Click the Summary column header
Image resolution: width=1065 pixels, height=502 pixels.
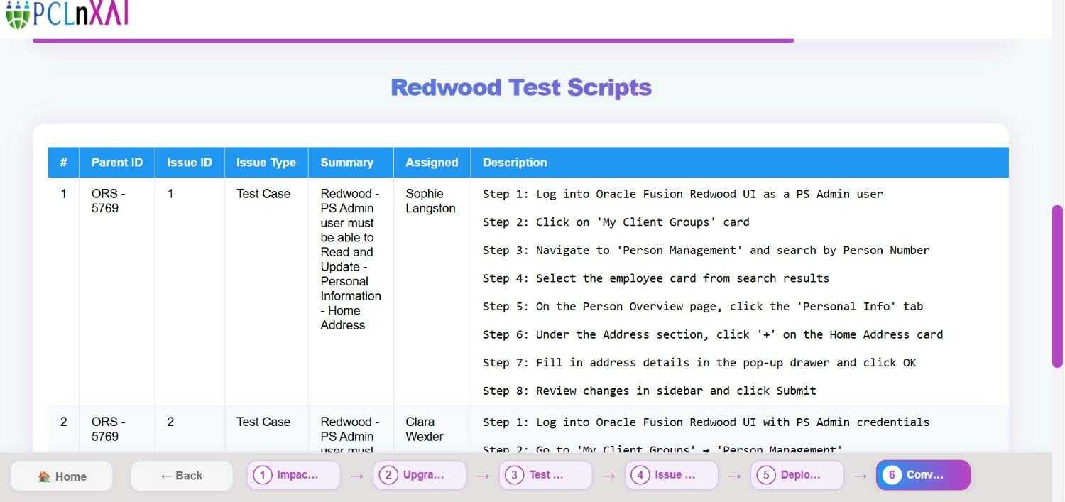coord(346,162)
